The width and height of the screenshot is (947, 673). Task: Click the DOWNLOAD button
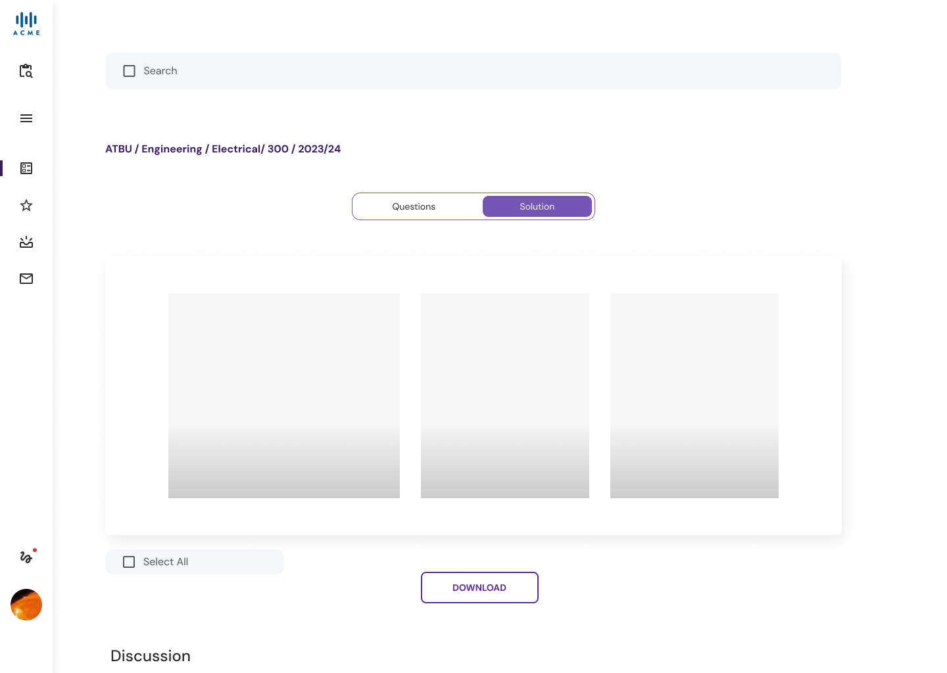[479, 588]
